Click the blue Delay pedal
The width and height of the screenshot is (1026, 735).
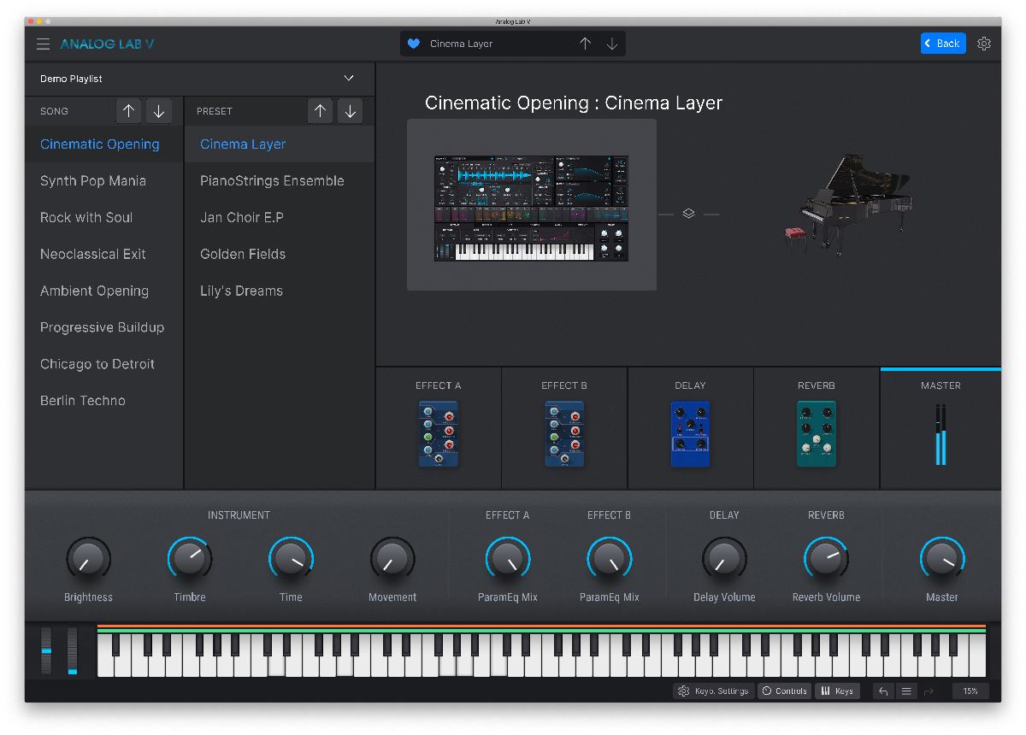[691, 434]
